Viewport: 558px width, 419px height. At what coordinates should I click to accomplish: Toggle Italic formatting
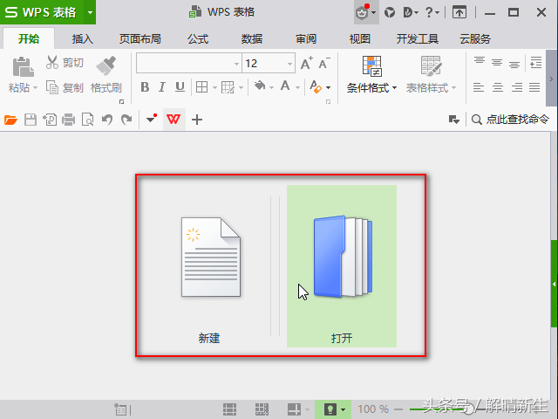(162, 87)
